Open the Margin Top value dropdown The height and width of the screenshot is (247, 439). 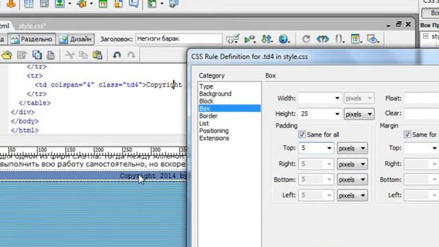(x=434, y=148)
